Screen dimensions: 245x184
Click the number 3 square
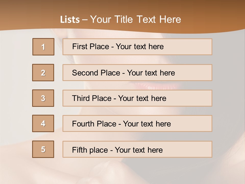pos(43,98)
